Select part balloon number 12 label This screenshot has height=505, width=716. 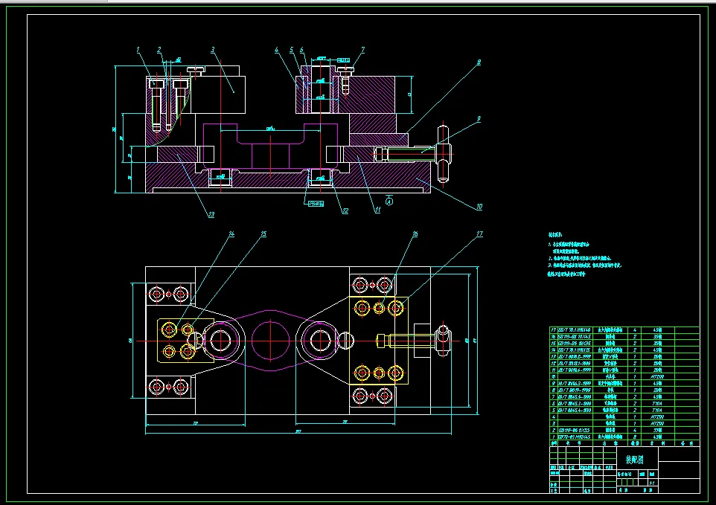pyautogui.click(x=345, y=211)
